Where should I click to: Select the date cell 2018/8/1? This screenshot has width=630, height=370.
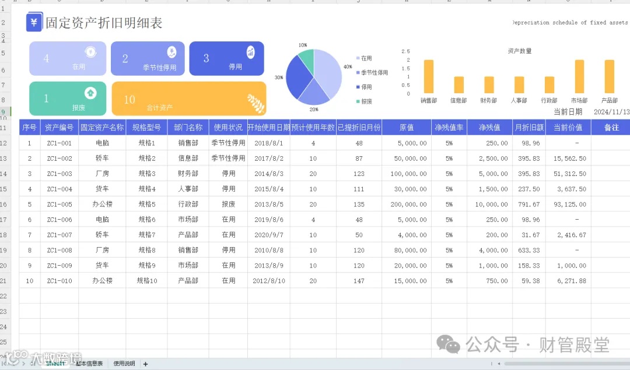click(269, 143)
